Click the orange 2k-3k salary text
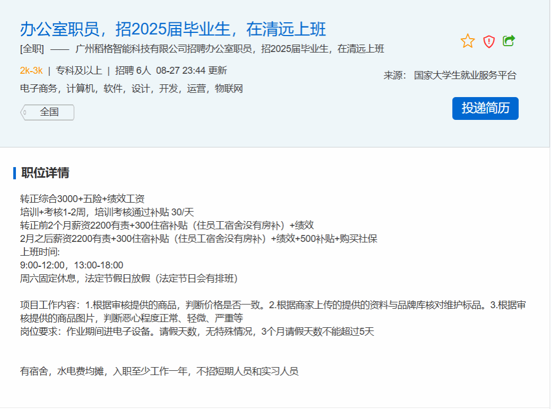551x409 pixels. click(31, 71)
